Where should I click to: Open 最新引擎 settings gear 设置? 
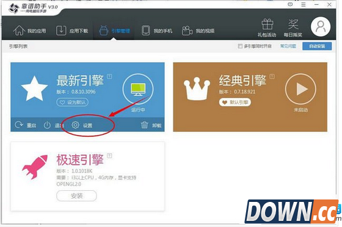coord(82,125)
